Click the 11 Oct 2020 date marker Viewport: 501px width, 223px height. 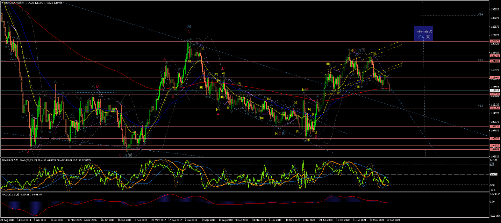[342, 221]
